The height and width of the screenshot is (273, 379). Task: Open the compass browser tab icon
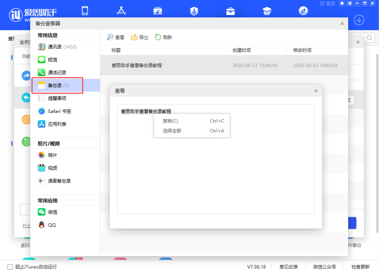point(303,11)
